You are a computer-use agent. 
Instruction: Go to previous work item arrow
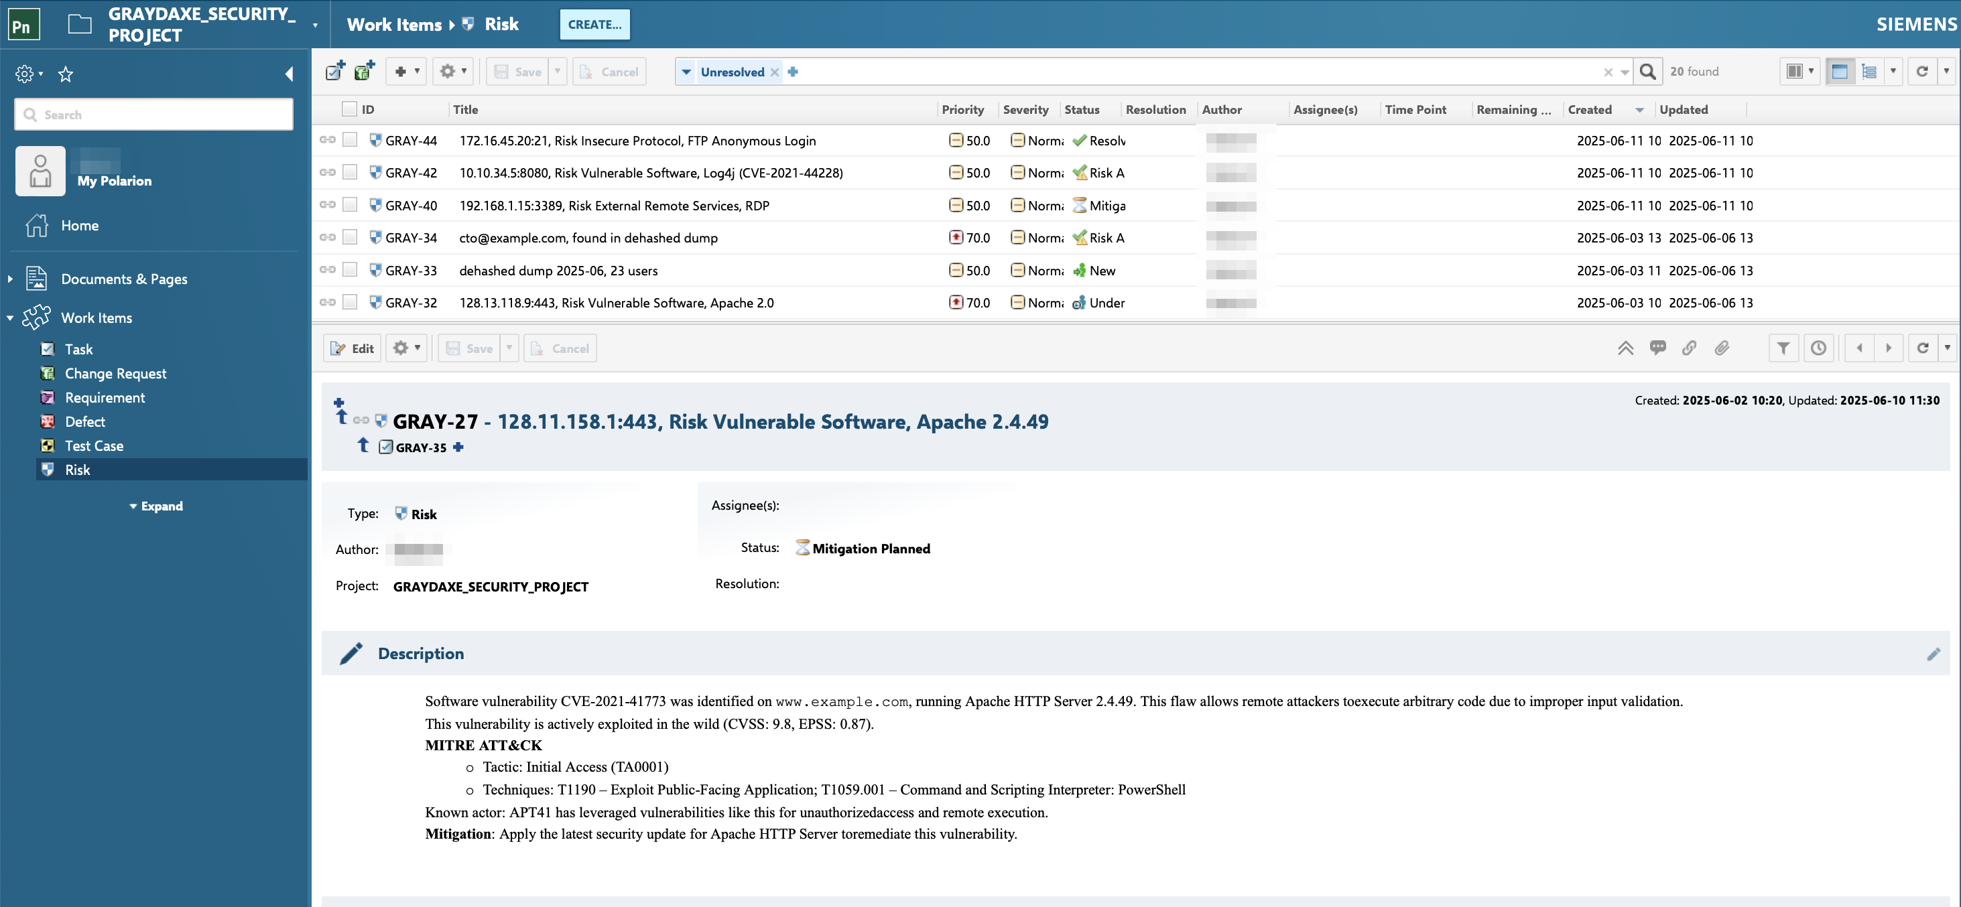pyautogui.click(x=1860, y=348)
